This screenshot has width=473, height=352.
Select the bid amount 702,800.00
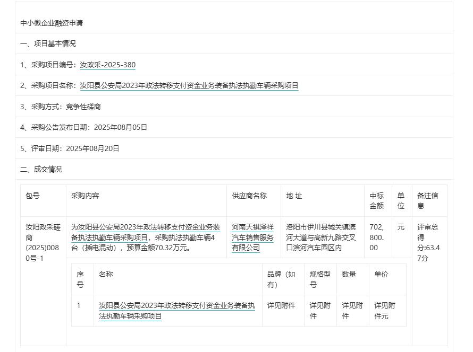click(x=377, y=237)
